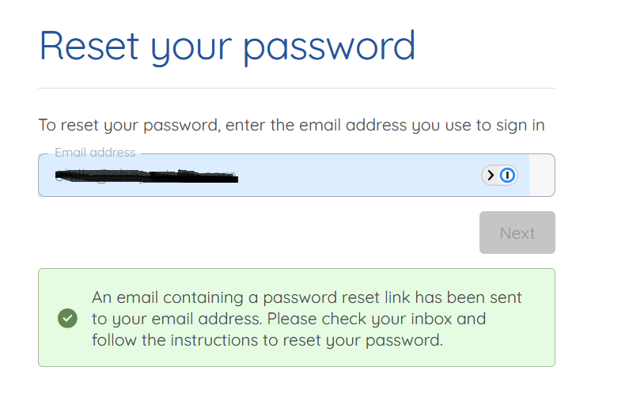Click the word "Reset" in the heading
This screenshot has height=416, width=629.
pos(89,46)
